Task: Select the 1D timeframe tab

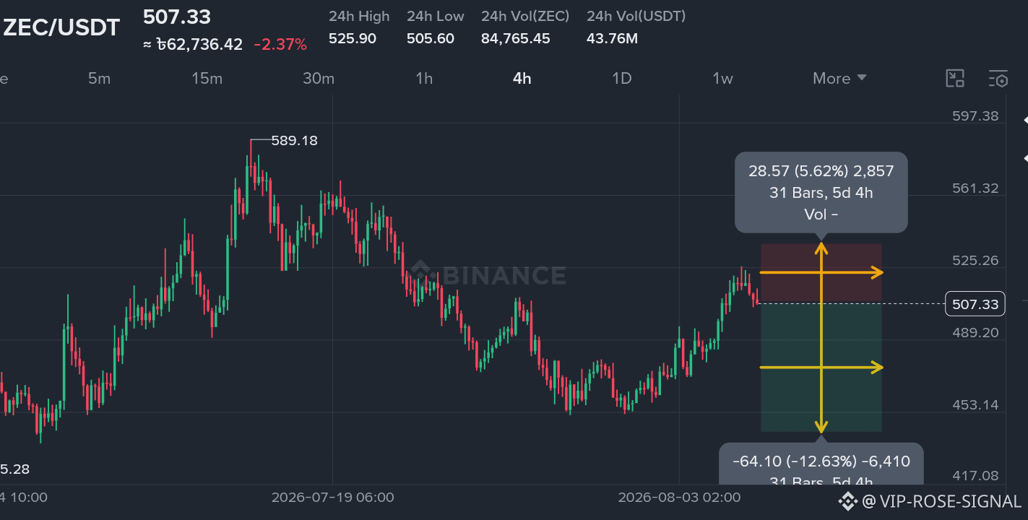Action: [x=622, y=79]
